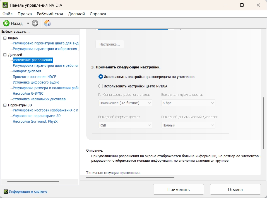The image size is (267, 198).
Task: Open 'Установка цифрового аудио' tree item
Action: click(x=36, y=82)
